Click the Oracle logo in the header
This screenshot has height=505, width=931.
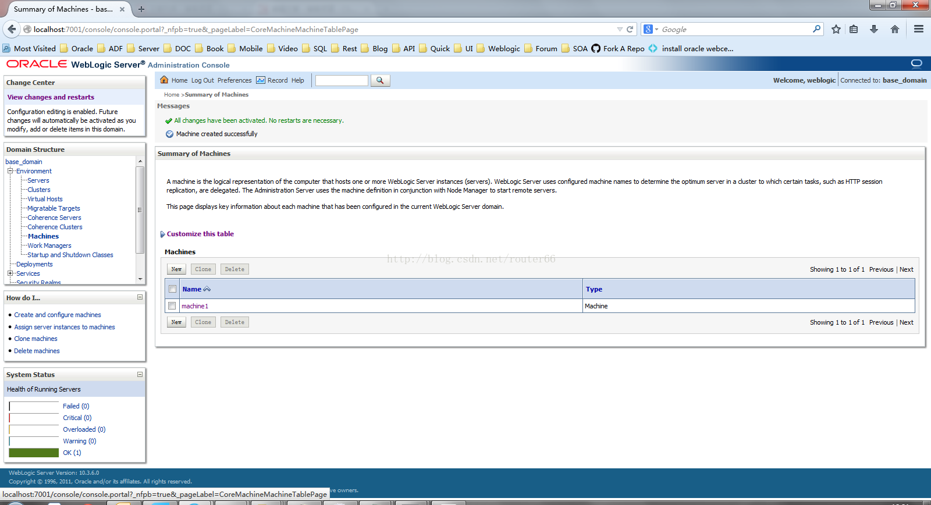pyautogui.click(x=37, y=64)
